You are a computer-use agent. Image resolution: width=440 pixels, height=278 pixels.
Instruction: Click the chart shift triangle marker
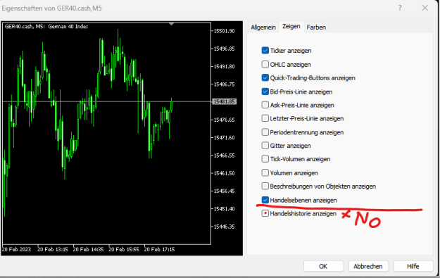(171, 24)
